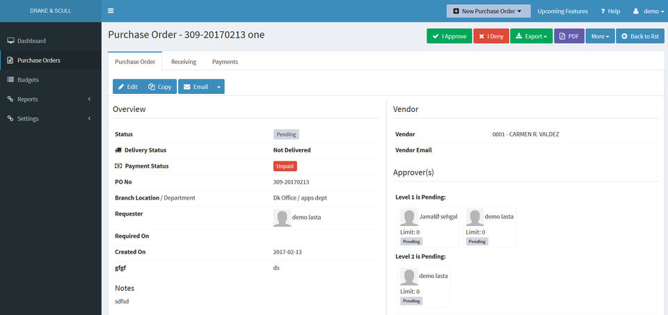Select the Purchase Order tab
The width and height of the screenshot is (668, 315).
135,62
